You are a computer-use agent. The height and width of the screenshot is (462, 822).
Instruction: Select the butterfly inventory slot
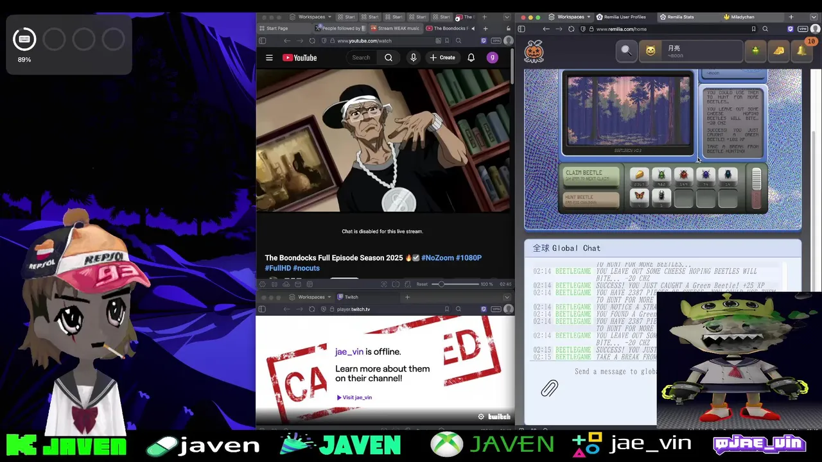coord(639,197)
